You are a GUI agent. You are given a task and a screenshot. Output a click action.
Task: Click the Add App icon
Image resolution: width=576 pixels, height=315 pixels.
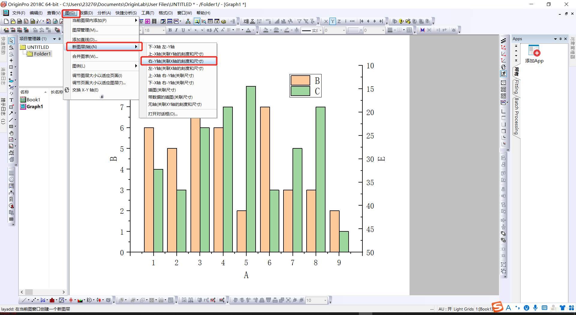pyautogui.click(x=534, y=51)
